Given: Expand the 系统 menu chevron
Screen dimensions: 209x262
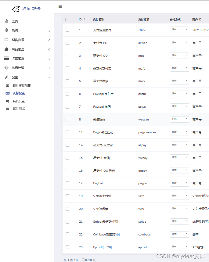Looking at the screenshot, I should [x=49, y=31].
